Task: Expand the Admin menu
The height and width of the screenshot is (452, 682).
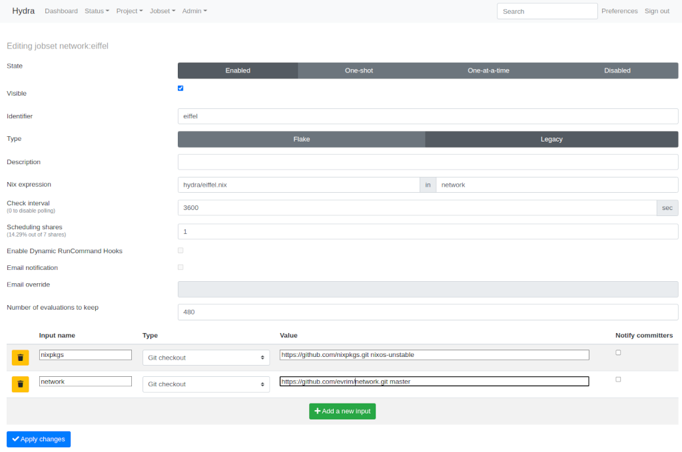Action: [194, 11]
